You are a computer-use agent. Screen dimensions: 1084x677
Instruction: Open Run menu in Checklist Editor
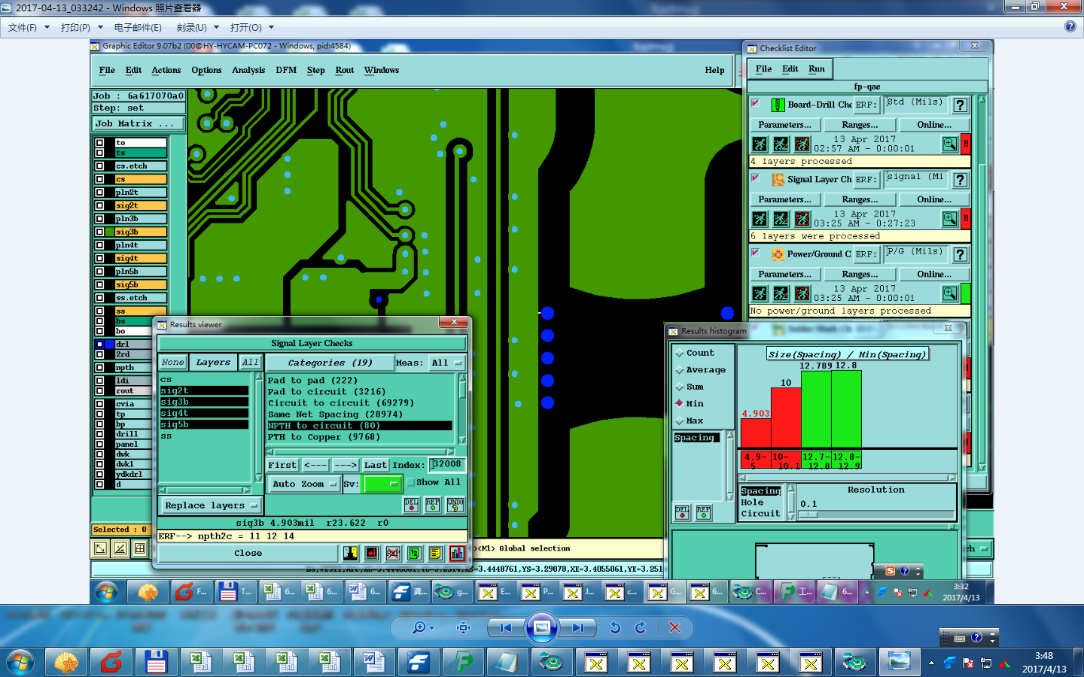coord(817,68)
